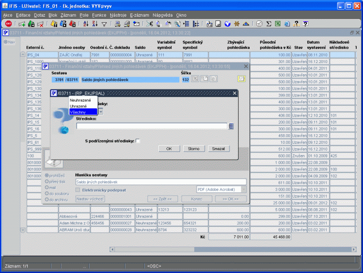The height and width of the screenshot is (273, 363).
Task: Click the printer icon in the toolbar
Action: tap(118, 24)
